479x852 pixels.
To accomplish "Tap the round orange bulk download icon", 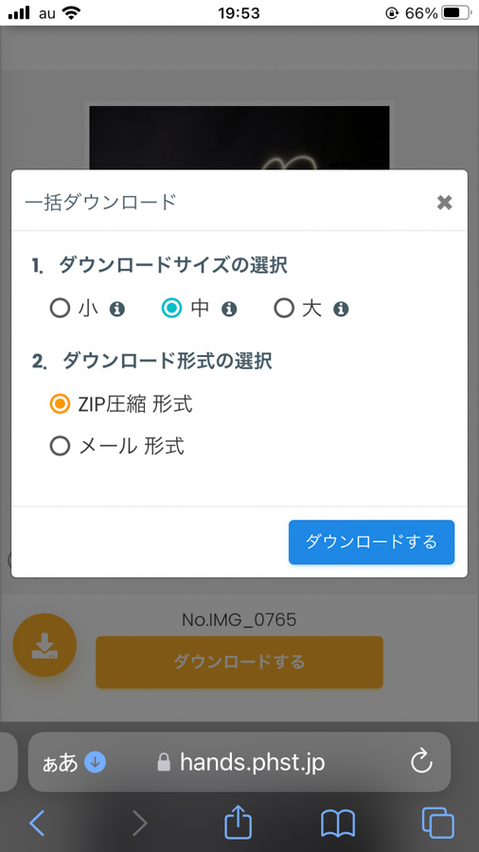I will coord(44,645).
